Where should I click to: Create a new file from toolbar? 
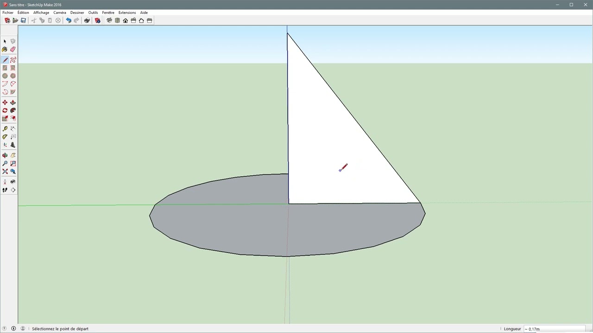pyautogui.click(x=7, y=20)
